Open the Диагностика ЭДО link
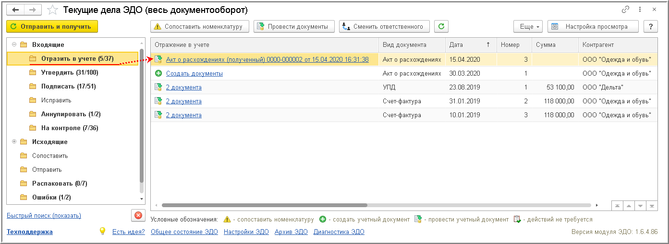669x244 pixels. coord(339,232)
